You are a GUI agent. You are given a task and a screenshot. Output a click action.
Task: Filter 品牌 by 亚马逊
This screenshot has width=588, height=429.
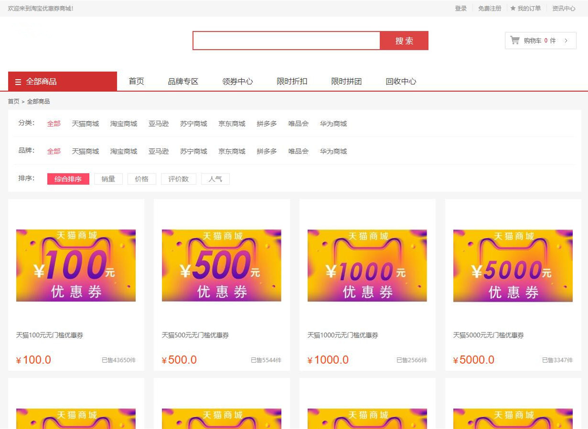tap(159, 151)
